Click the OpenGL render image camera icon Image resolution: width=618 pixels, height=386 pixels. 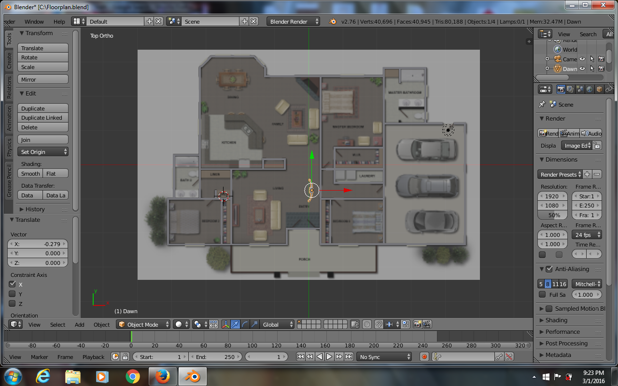tap(418, 325)
